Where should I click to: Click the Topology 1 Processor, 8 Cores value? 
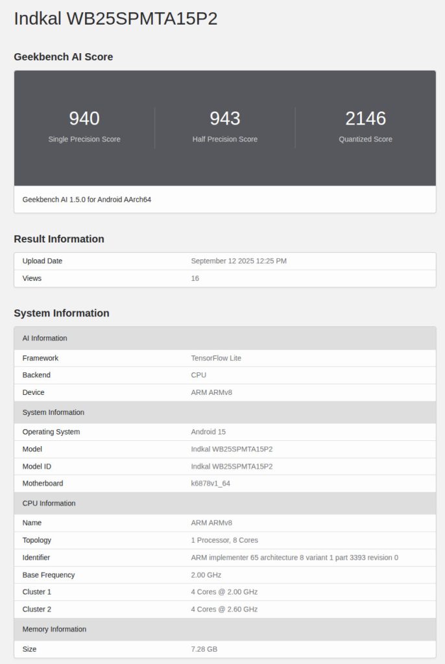[224, 540]
